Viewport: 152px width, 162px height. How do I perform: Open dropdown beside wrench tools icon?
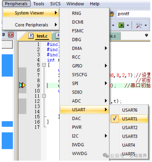coord(146,25)
